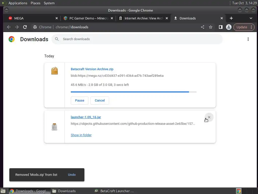Click the address bar URL chrome://downloads
Screen dimensions: 258x194
point(72,27)
